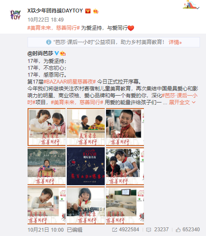Open the little prince dropdown arrow
The height and width of the screenshot is (236, 206).
click(x=197, y=8)
